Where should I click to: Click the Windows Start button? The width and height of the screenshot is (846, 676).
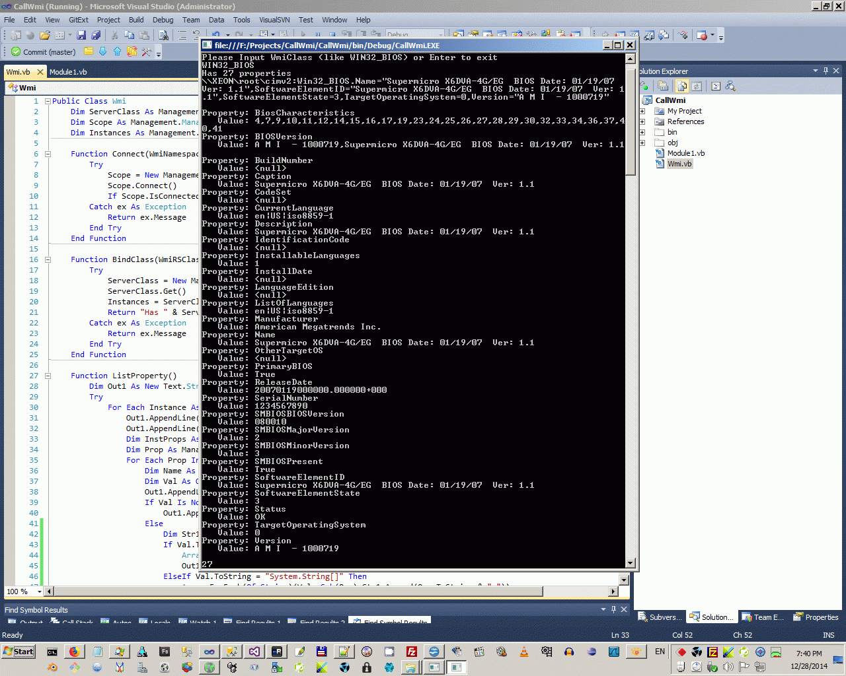pyautogui.click(x=19, y=652)
